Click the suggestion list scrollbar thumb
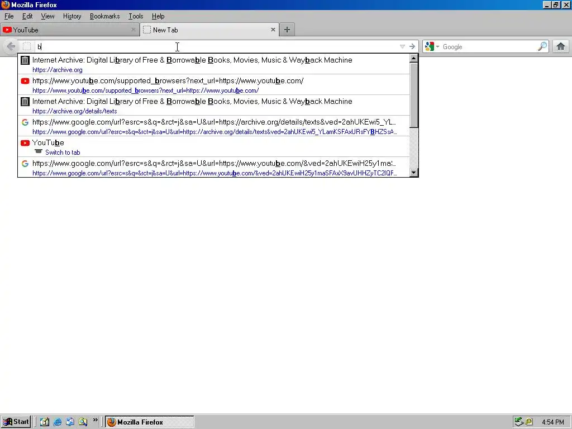Screen dimensions: 572x429 [x=414, y=95]
